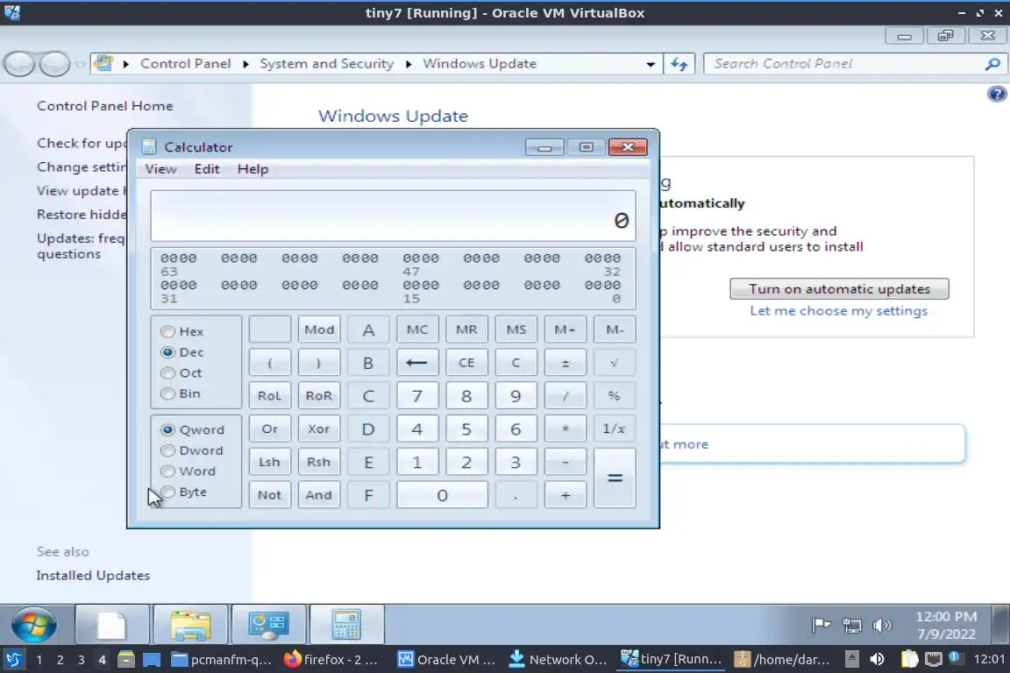This screenshot has width=1010, height=673.
Task: Click the number 7 calculator key
Action: (x=416, y=395)
